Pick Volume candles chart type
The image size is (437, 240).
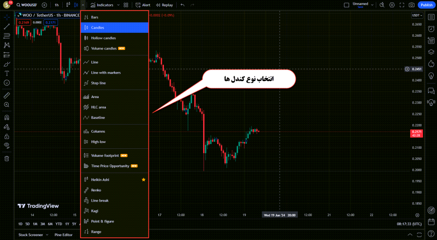point(114,49)
